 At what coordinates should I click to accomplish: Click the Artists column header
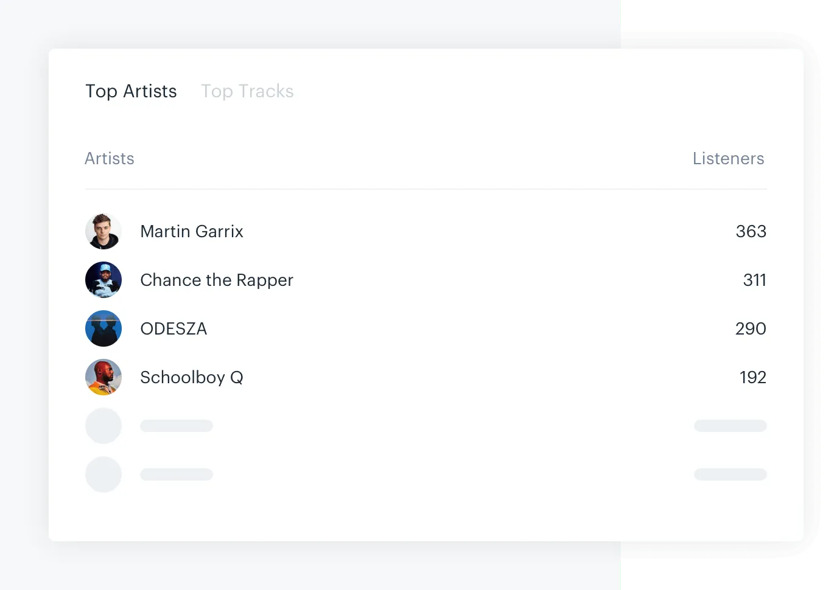110,159
